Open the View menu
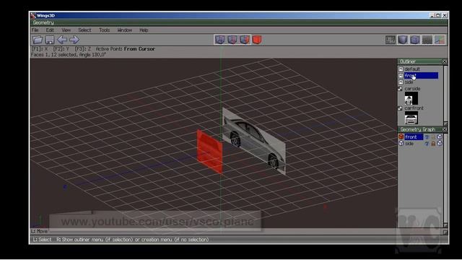This screenshot has height=260, width=462. (x=66, y=30)
